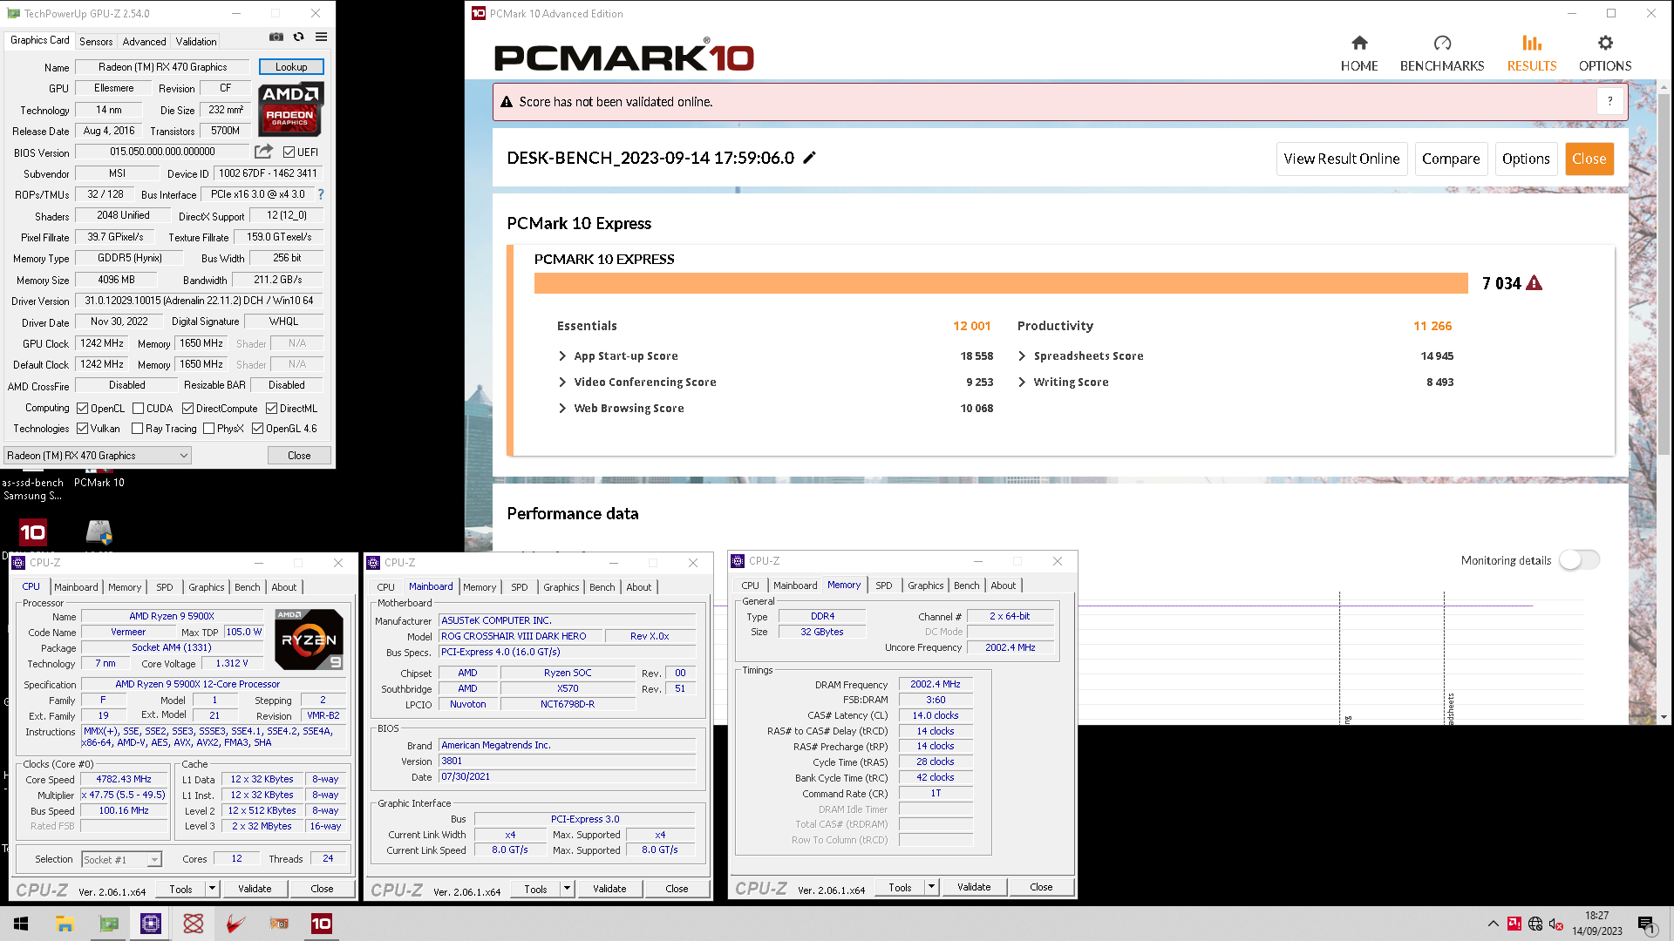Open PCMark Benchmarks gauge icon
The width and height of the screenshot is (1674, 941).
[x=1442, y=44]
